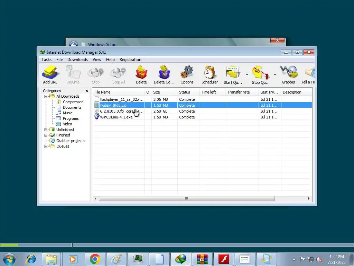Open the Downloads menu
Image resolution: width=354 pixels, height=266 pixels.
pos(77,60)
